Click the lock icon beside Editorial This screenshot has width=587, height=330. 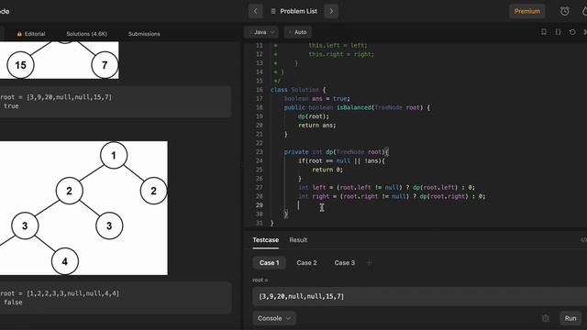19,34
